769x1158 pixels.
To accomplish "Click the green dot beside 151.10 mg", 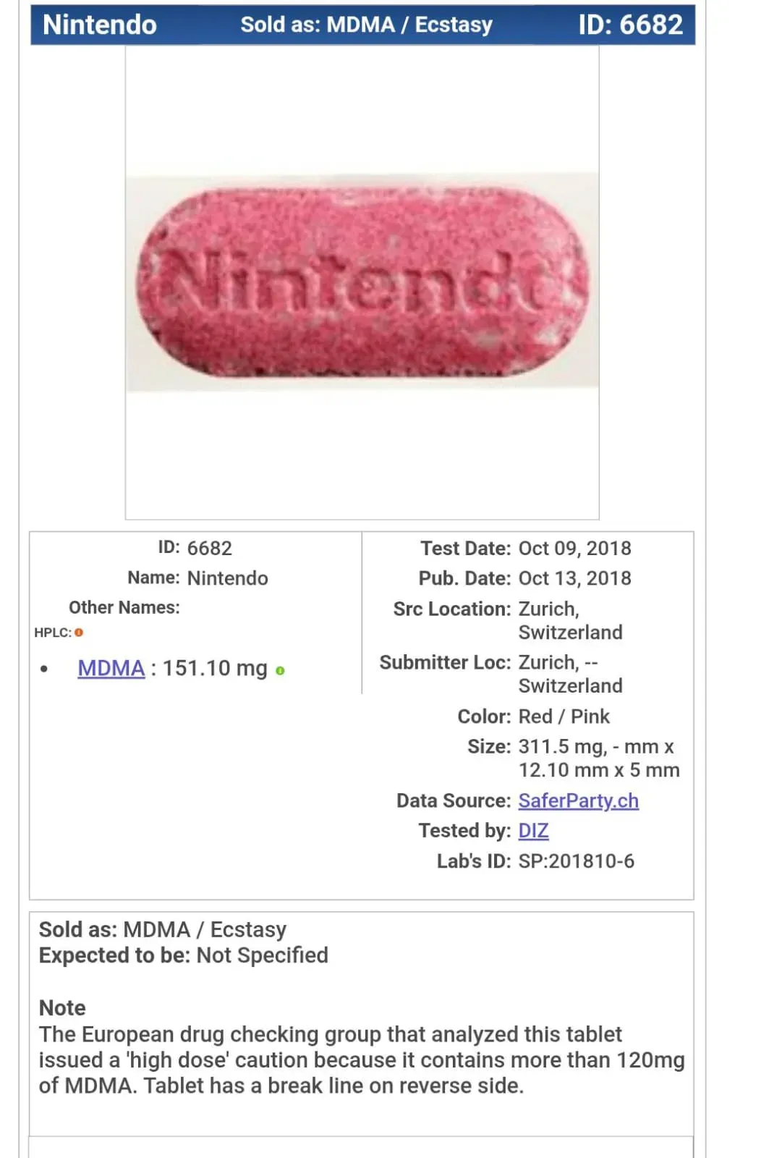I will click(x=280, y=671).
